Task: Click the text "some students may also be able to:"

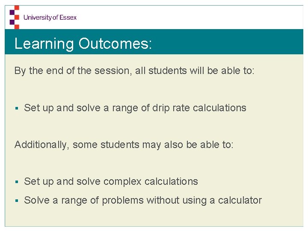Action: (153, 145)
